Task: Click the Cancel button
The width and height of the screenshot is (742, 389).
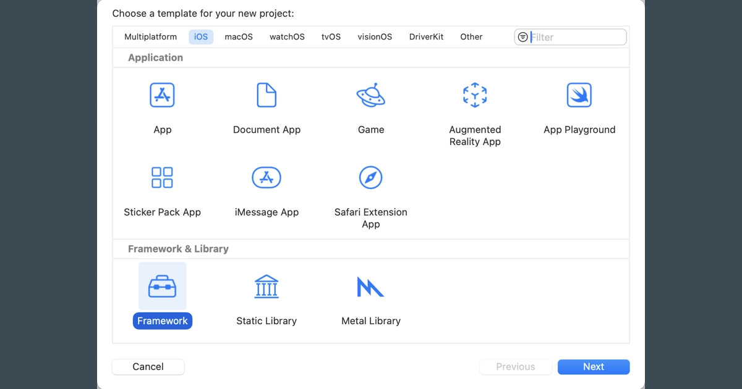Action: click(148, 367)
